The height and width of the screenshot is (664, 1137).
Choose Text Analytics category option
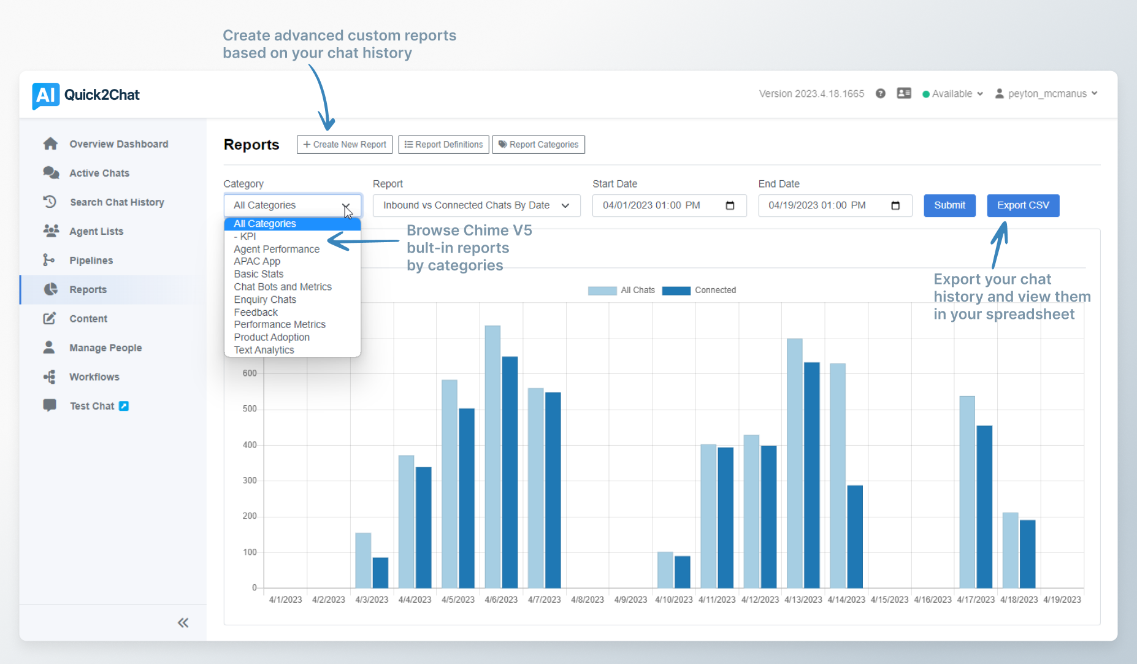pyautogui.click(x=264, y=350)
